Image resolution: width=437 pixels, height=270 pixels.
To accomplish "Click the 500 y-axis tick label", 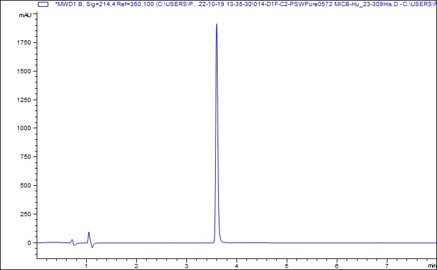I will click(26, 185).
